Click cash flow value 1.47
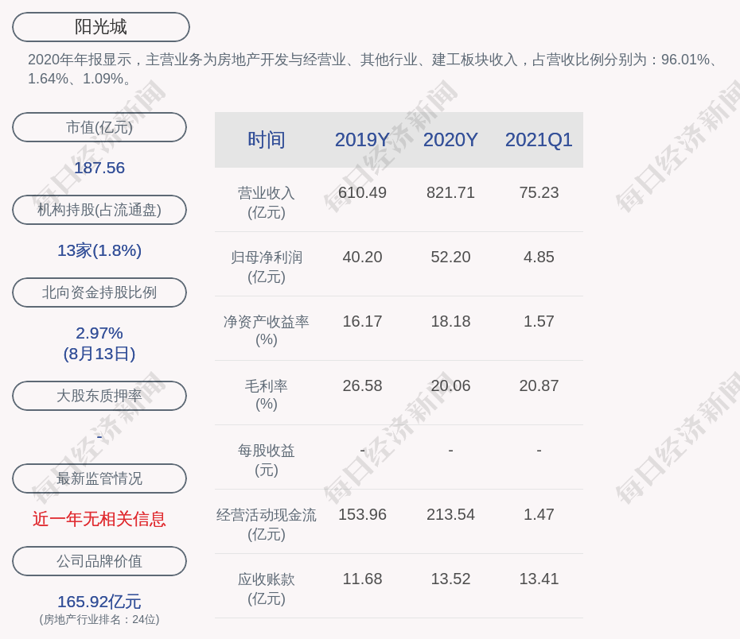This screenshot has width=740, height=639. [x=539, y=514]
